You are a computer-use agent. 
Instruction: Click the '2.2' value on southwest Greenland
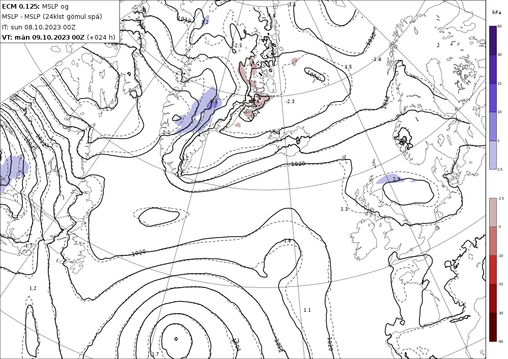(166, 133)
